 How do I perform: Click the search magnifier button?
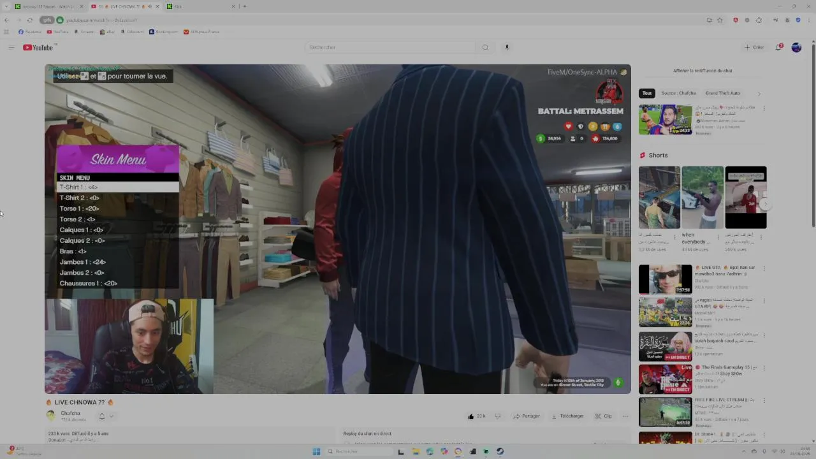[485, 47]
